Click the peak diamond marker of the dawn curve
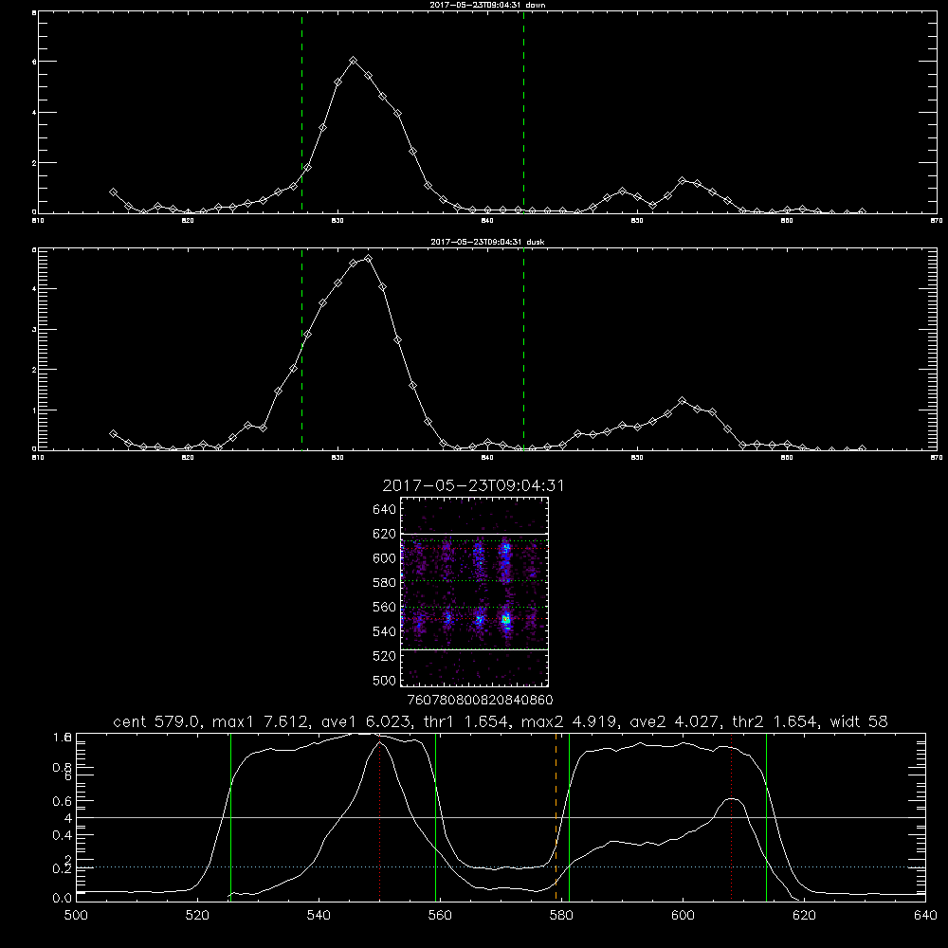Screen dimensions: 948x948 [x=353, y=61]
